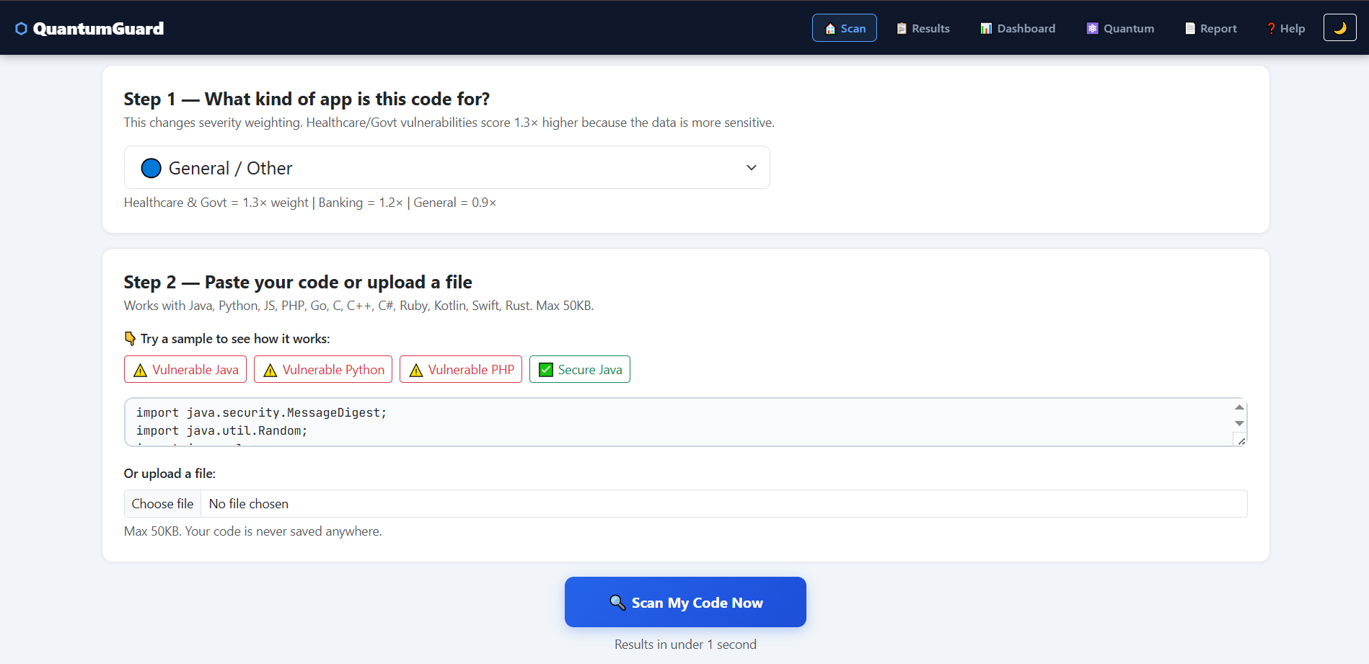Click the 'Results in under 1 second' text

[685, 644]
